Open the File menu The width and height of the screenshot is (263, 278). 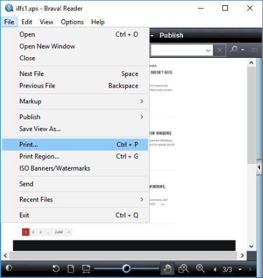pos(9,22)
